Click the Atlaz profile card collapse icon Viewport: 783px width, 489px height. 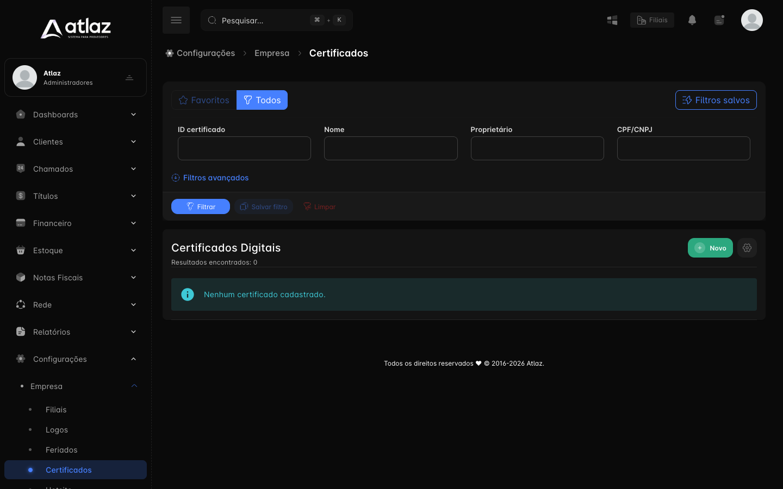tap(129, 78)
